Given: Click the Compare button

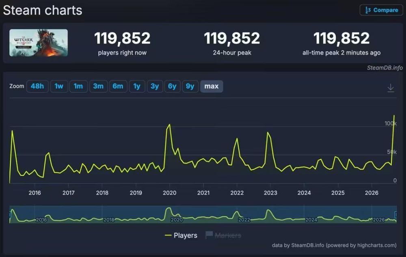Looking at the screenshot, I should click(x=381, y=10).
